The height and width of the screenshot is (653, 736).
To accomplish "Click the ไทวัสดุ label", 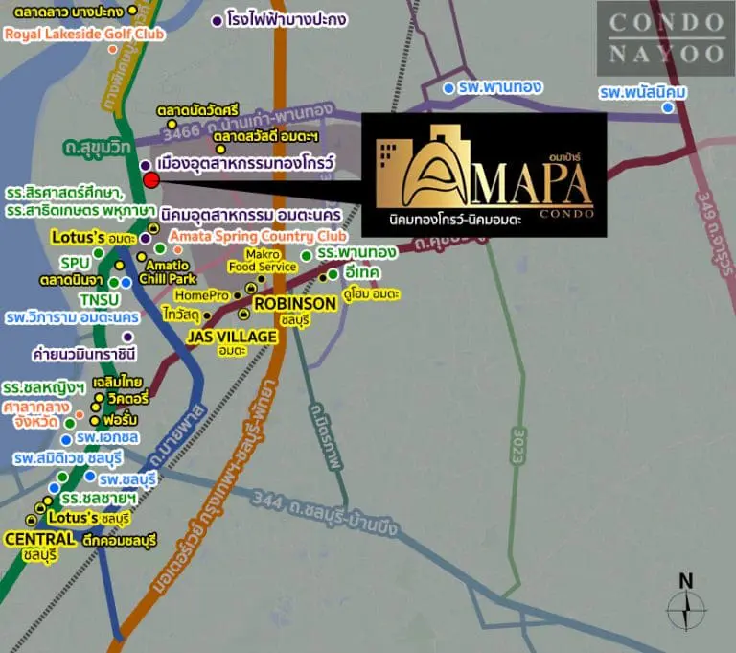I will click(x=182, y=315).
